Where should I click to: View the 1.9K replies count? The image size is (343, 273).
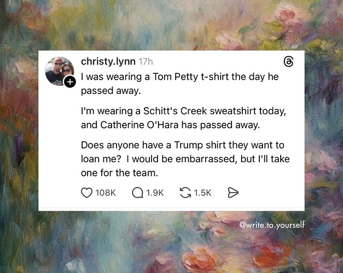pos(155,193)
